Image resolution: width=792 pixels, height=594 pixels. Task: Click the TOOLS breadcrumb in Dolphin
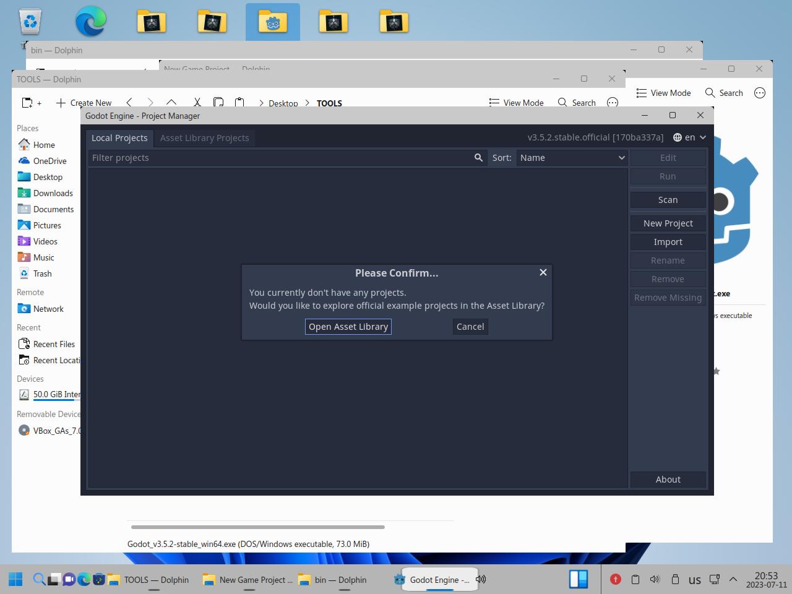point(329,103)
